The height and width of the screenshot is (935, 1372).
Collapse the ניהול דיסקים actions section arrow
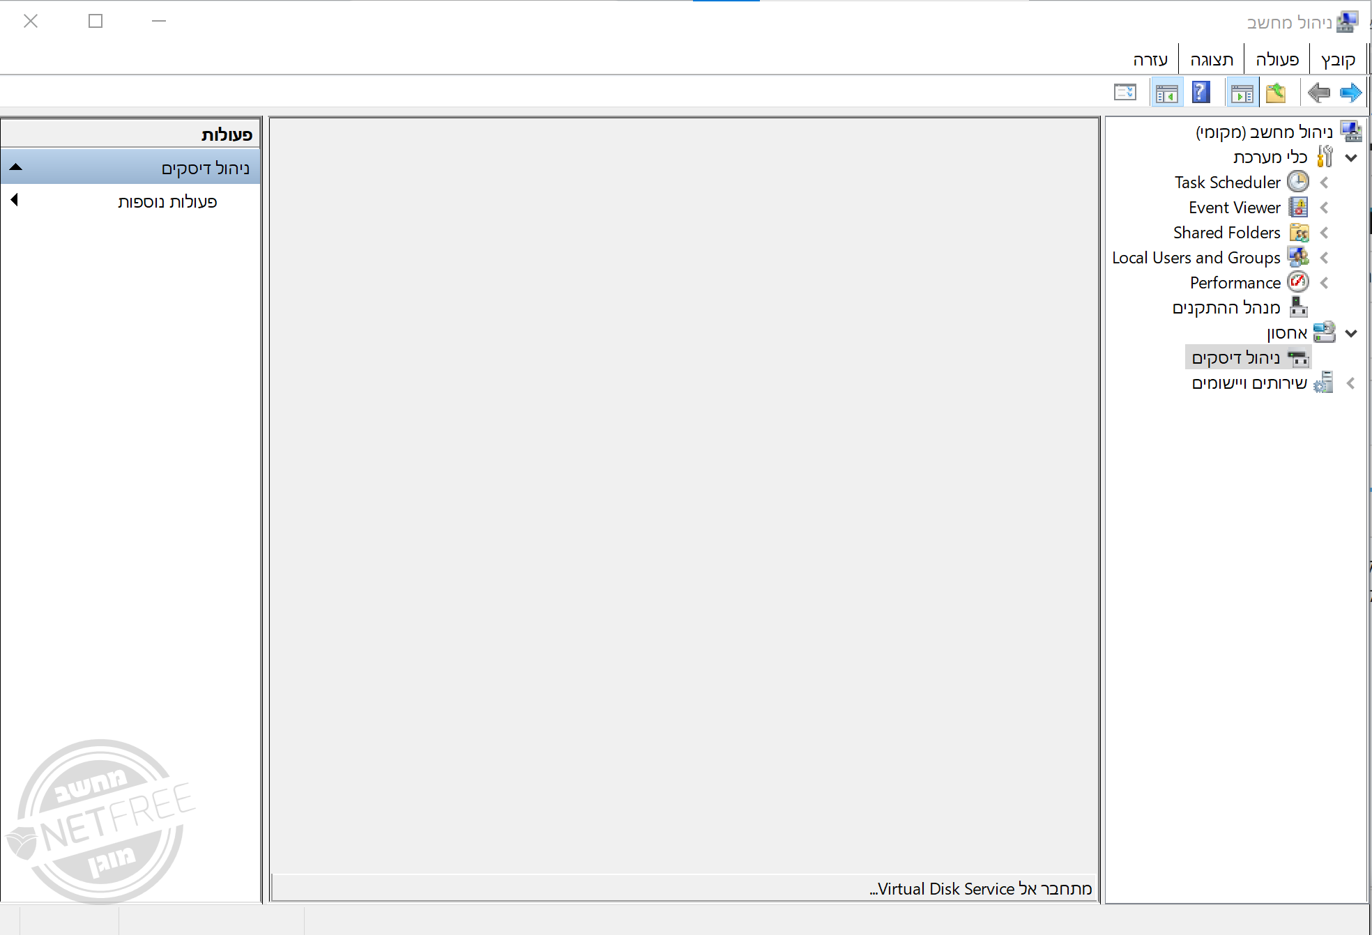pos(16,167)
